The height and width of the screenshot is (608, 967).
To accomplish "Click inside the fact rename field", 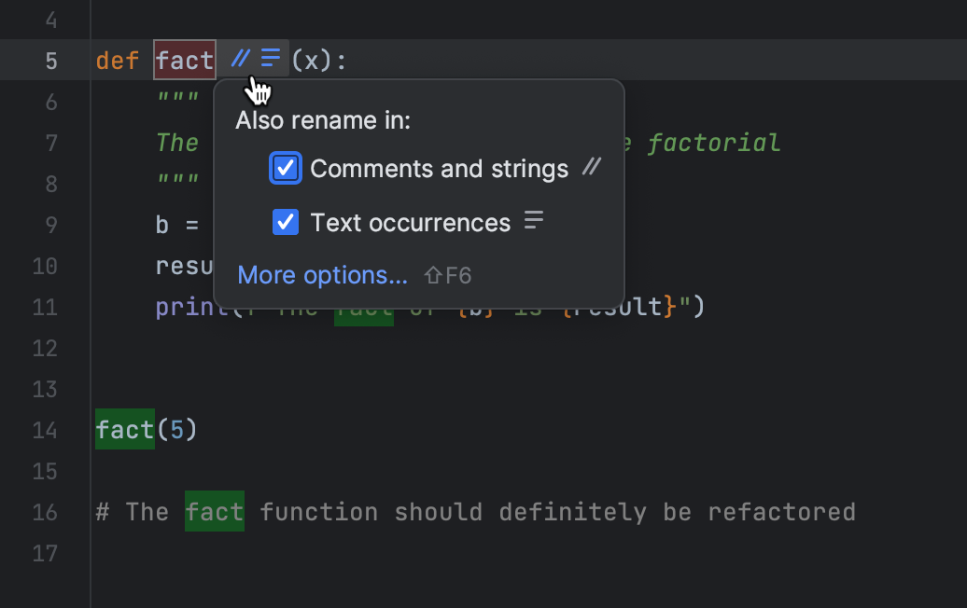I will (184, 60).
